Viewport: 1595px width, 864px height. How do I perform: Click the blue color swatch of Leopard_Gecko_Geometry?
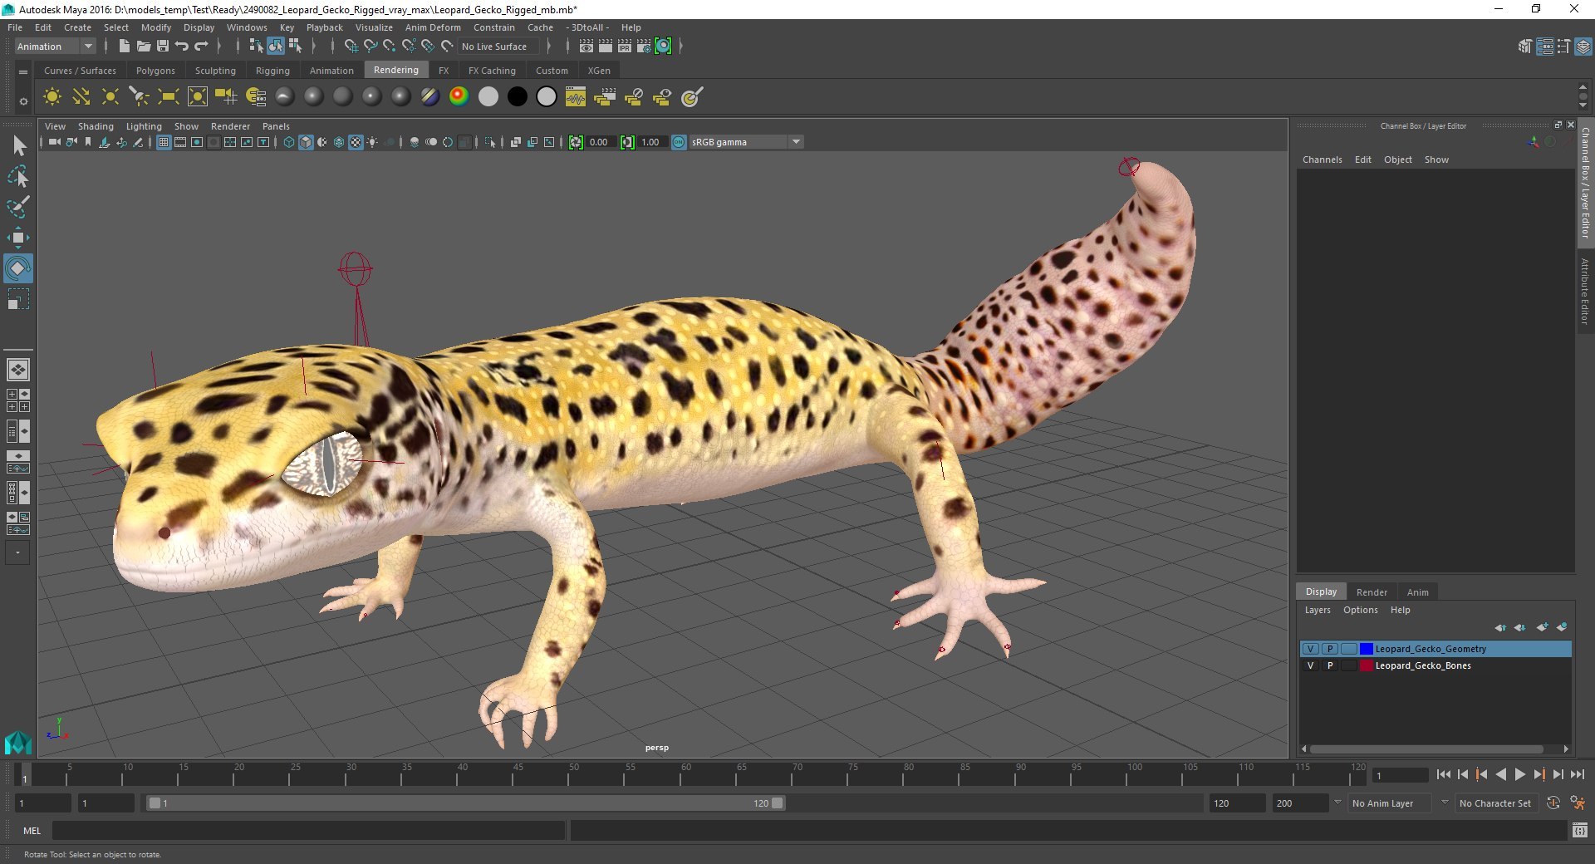click(1367, 649)
